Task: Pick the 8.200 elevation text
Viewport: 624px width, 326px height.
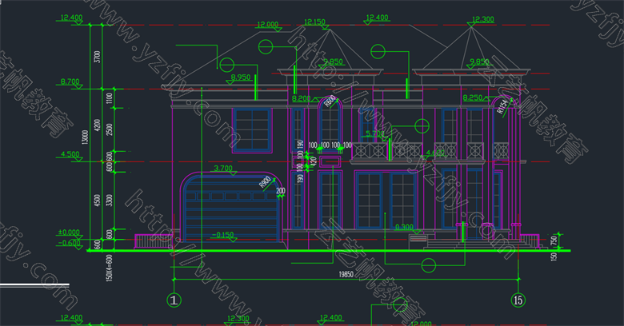Action: click(x=302, y=98)
